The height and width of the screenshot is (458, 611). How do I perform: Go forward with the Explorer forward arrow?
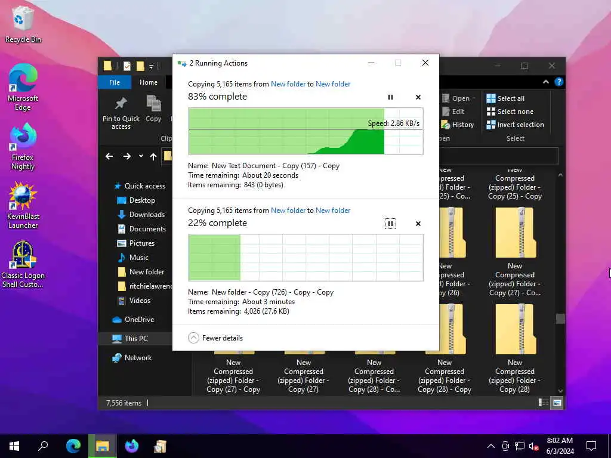(127, 157)
